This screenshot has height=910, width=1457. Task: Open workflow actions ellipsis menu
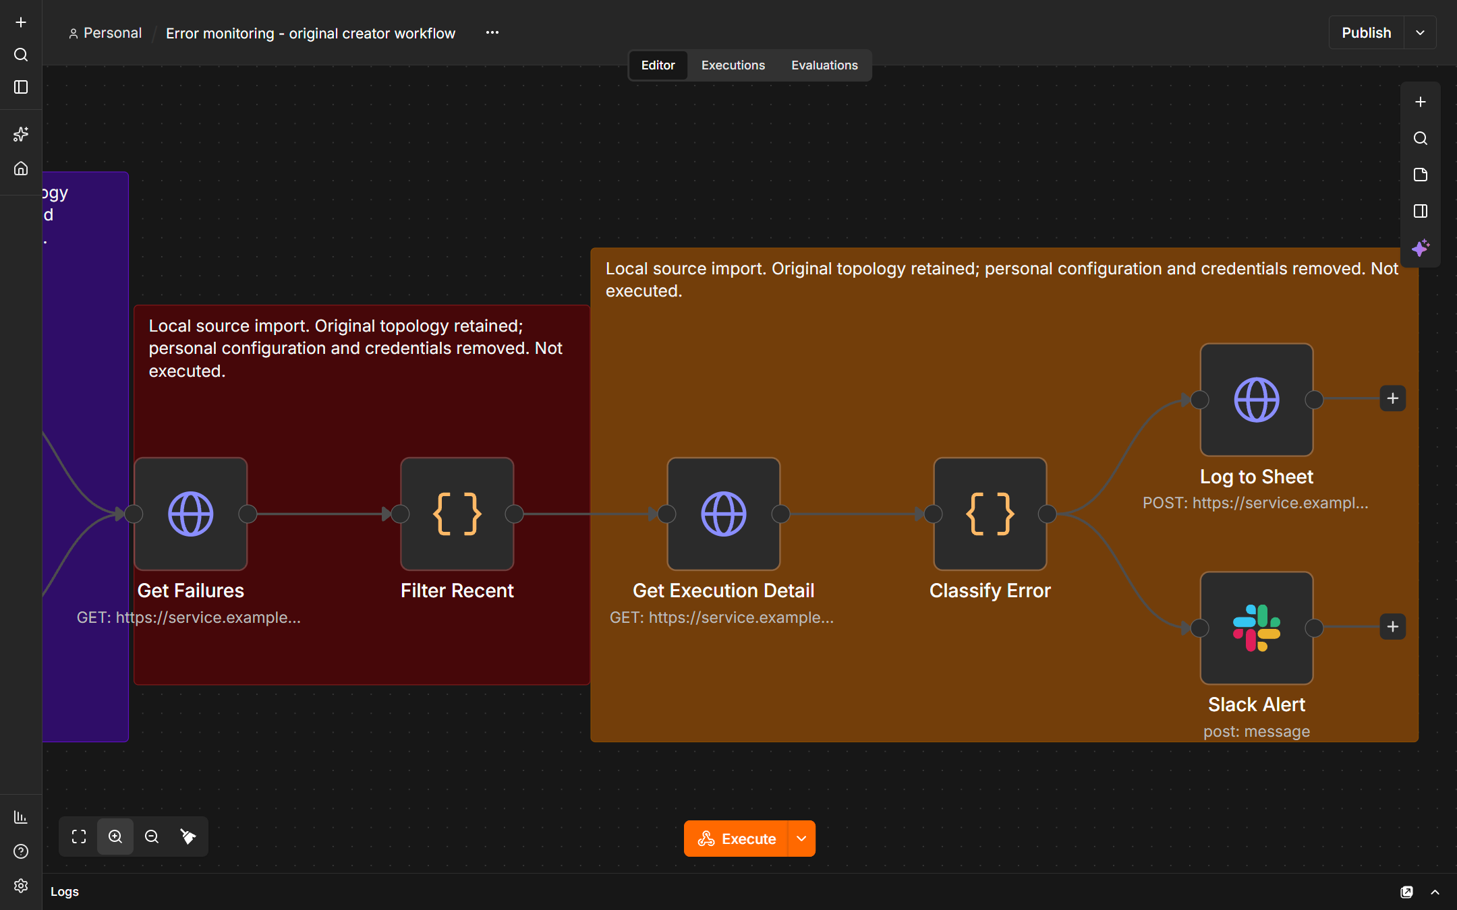click(x=492, y=32)
